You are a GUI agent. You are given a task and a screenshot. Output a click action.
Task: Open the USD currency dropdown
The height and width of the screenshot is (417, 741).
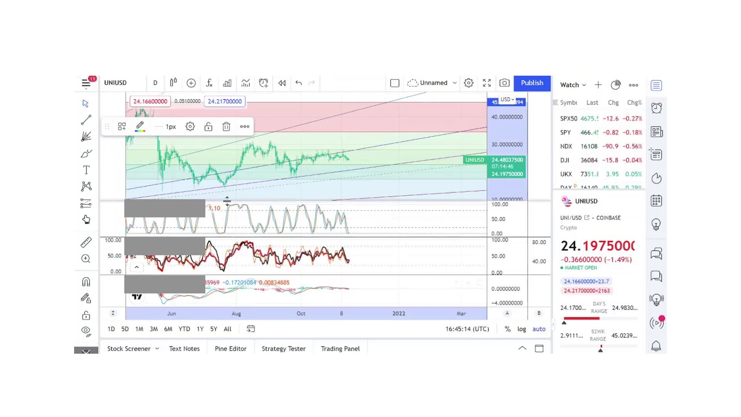(507, 100)
